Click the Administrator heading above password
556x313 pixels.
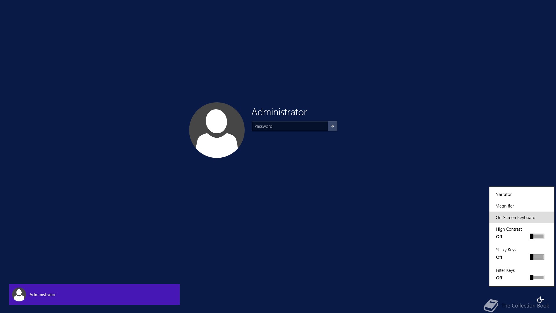click(x=279, y=112)
